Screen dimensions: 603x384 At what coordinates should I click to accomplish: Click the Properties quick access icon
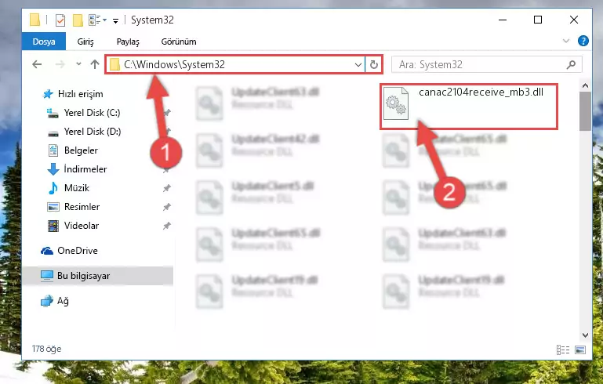[x=60, y=20]
